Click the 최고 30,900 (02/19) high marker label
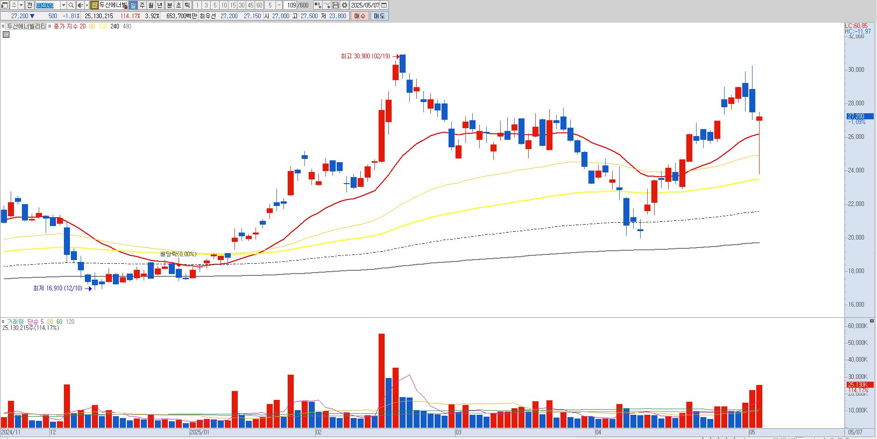This screenshot has height=439, width=877. coord(365,56)
